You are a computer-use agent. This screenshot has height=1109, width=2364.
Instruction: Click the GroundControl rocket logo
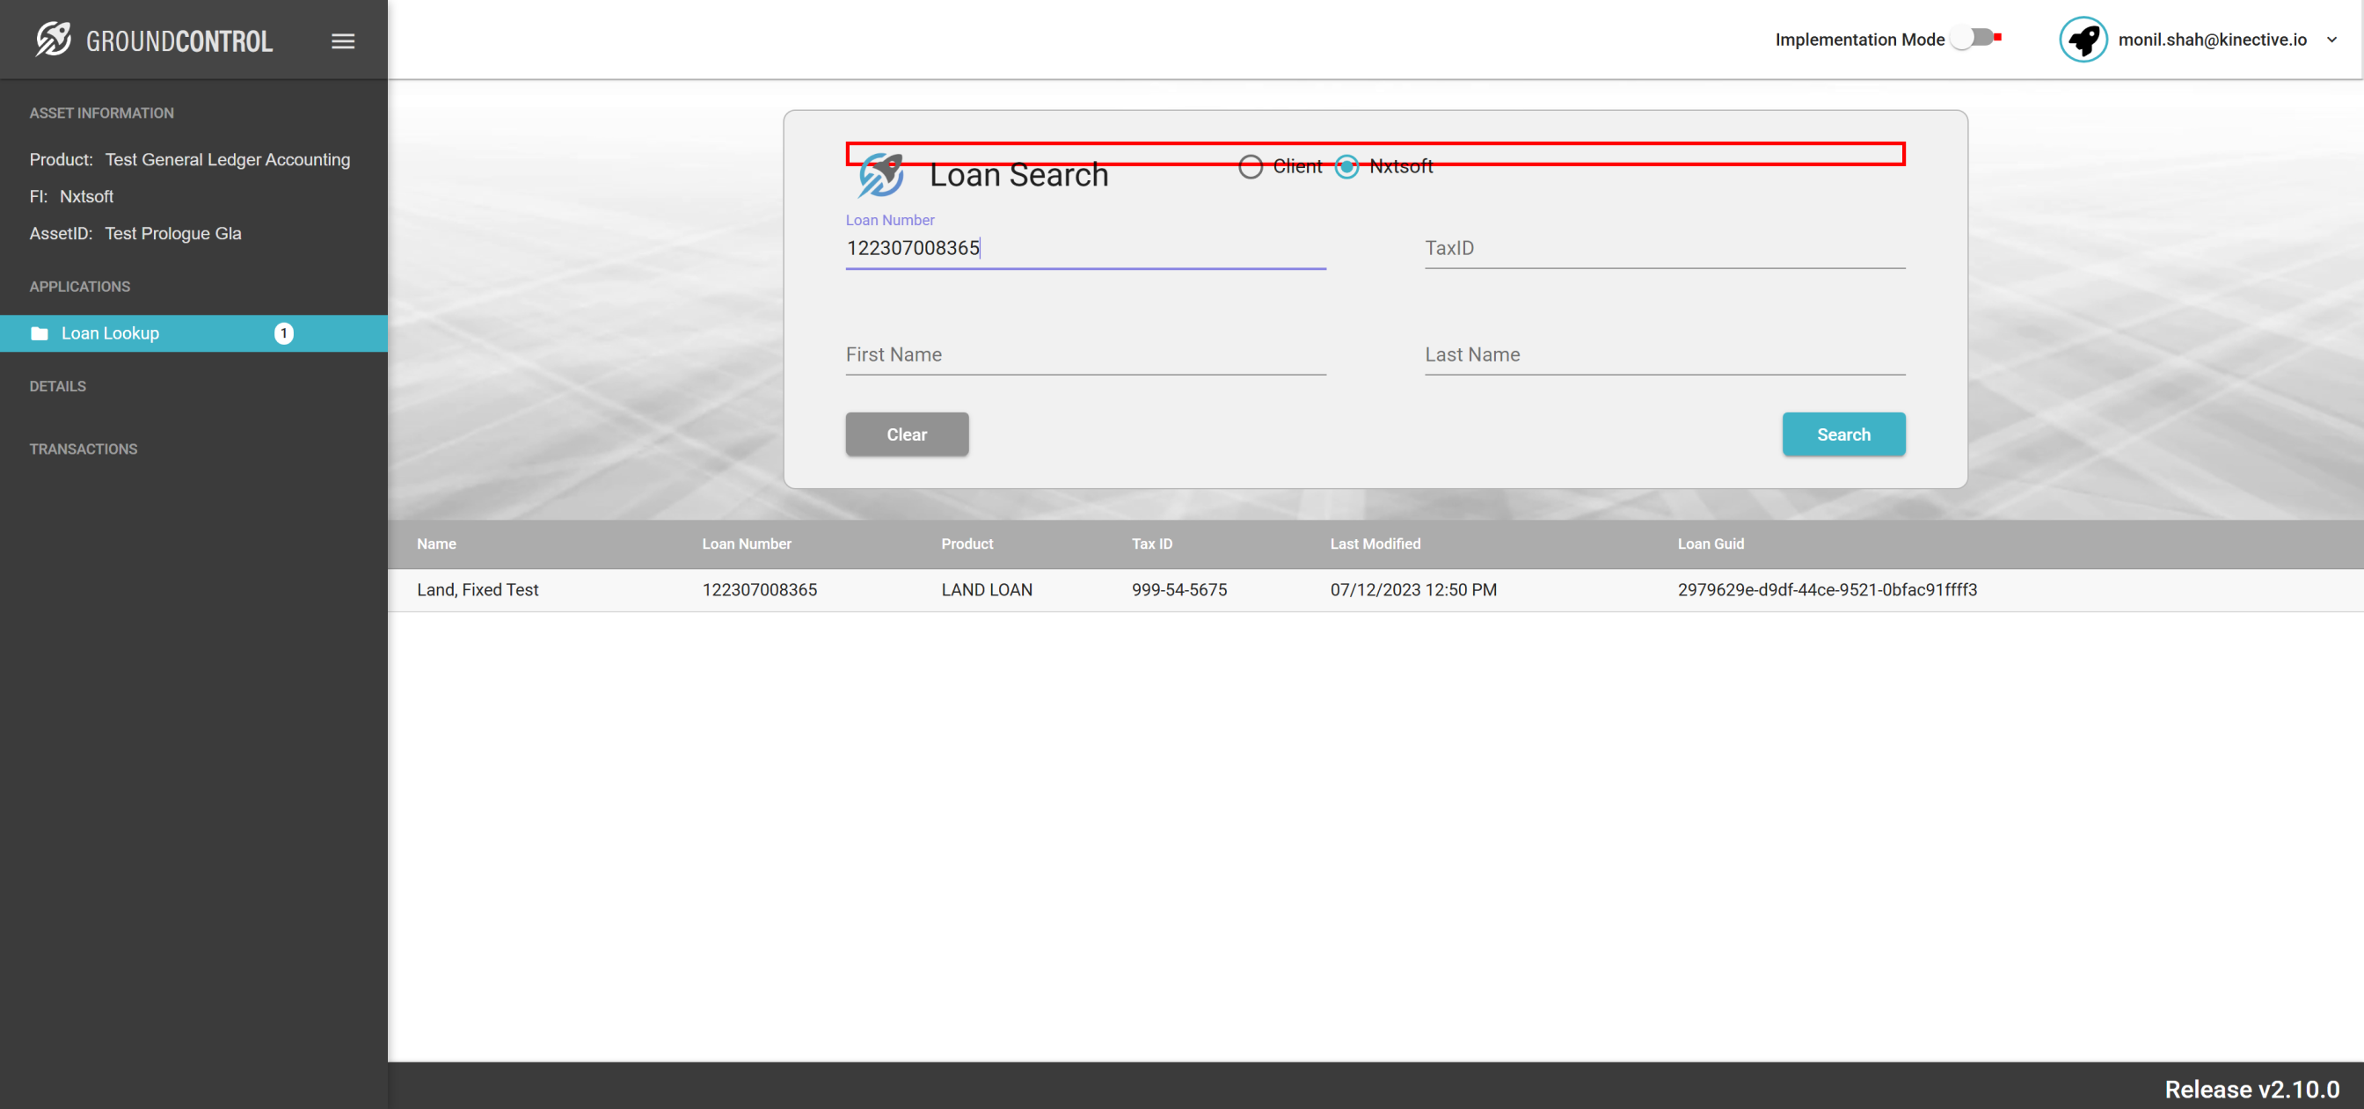52,40
